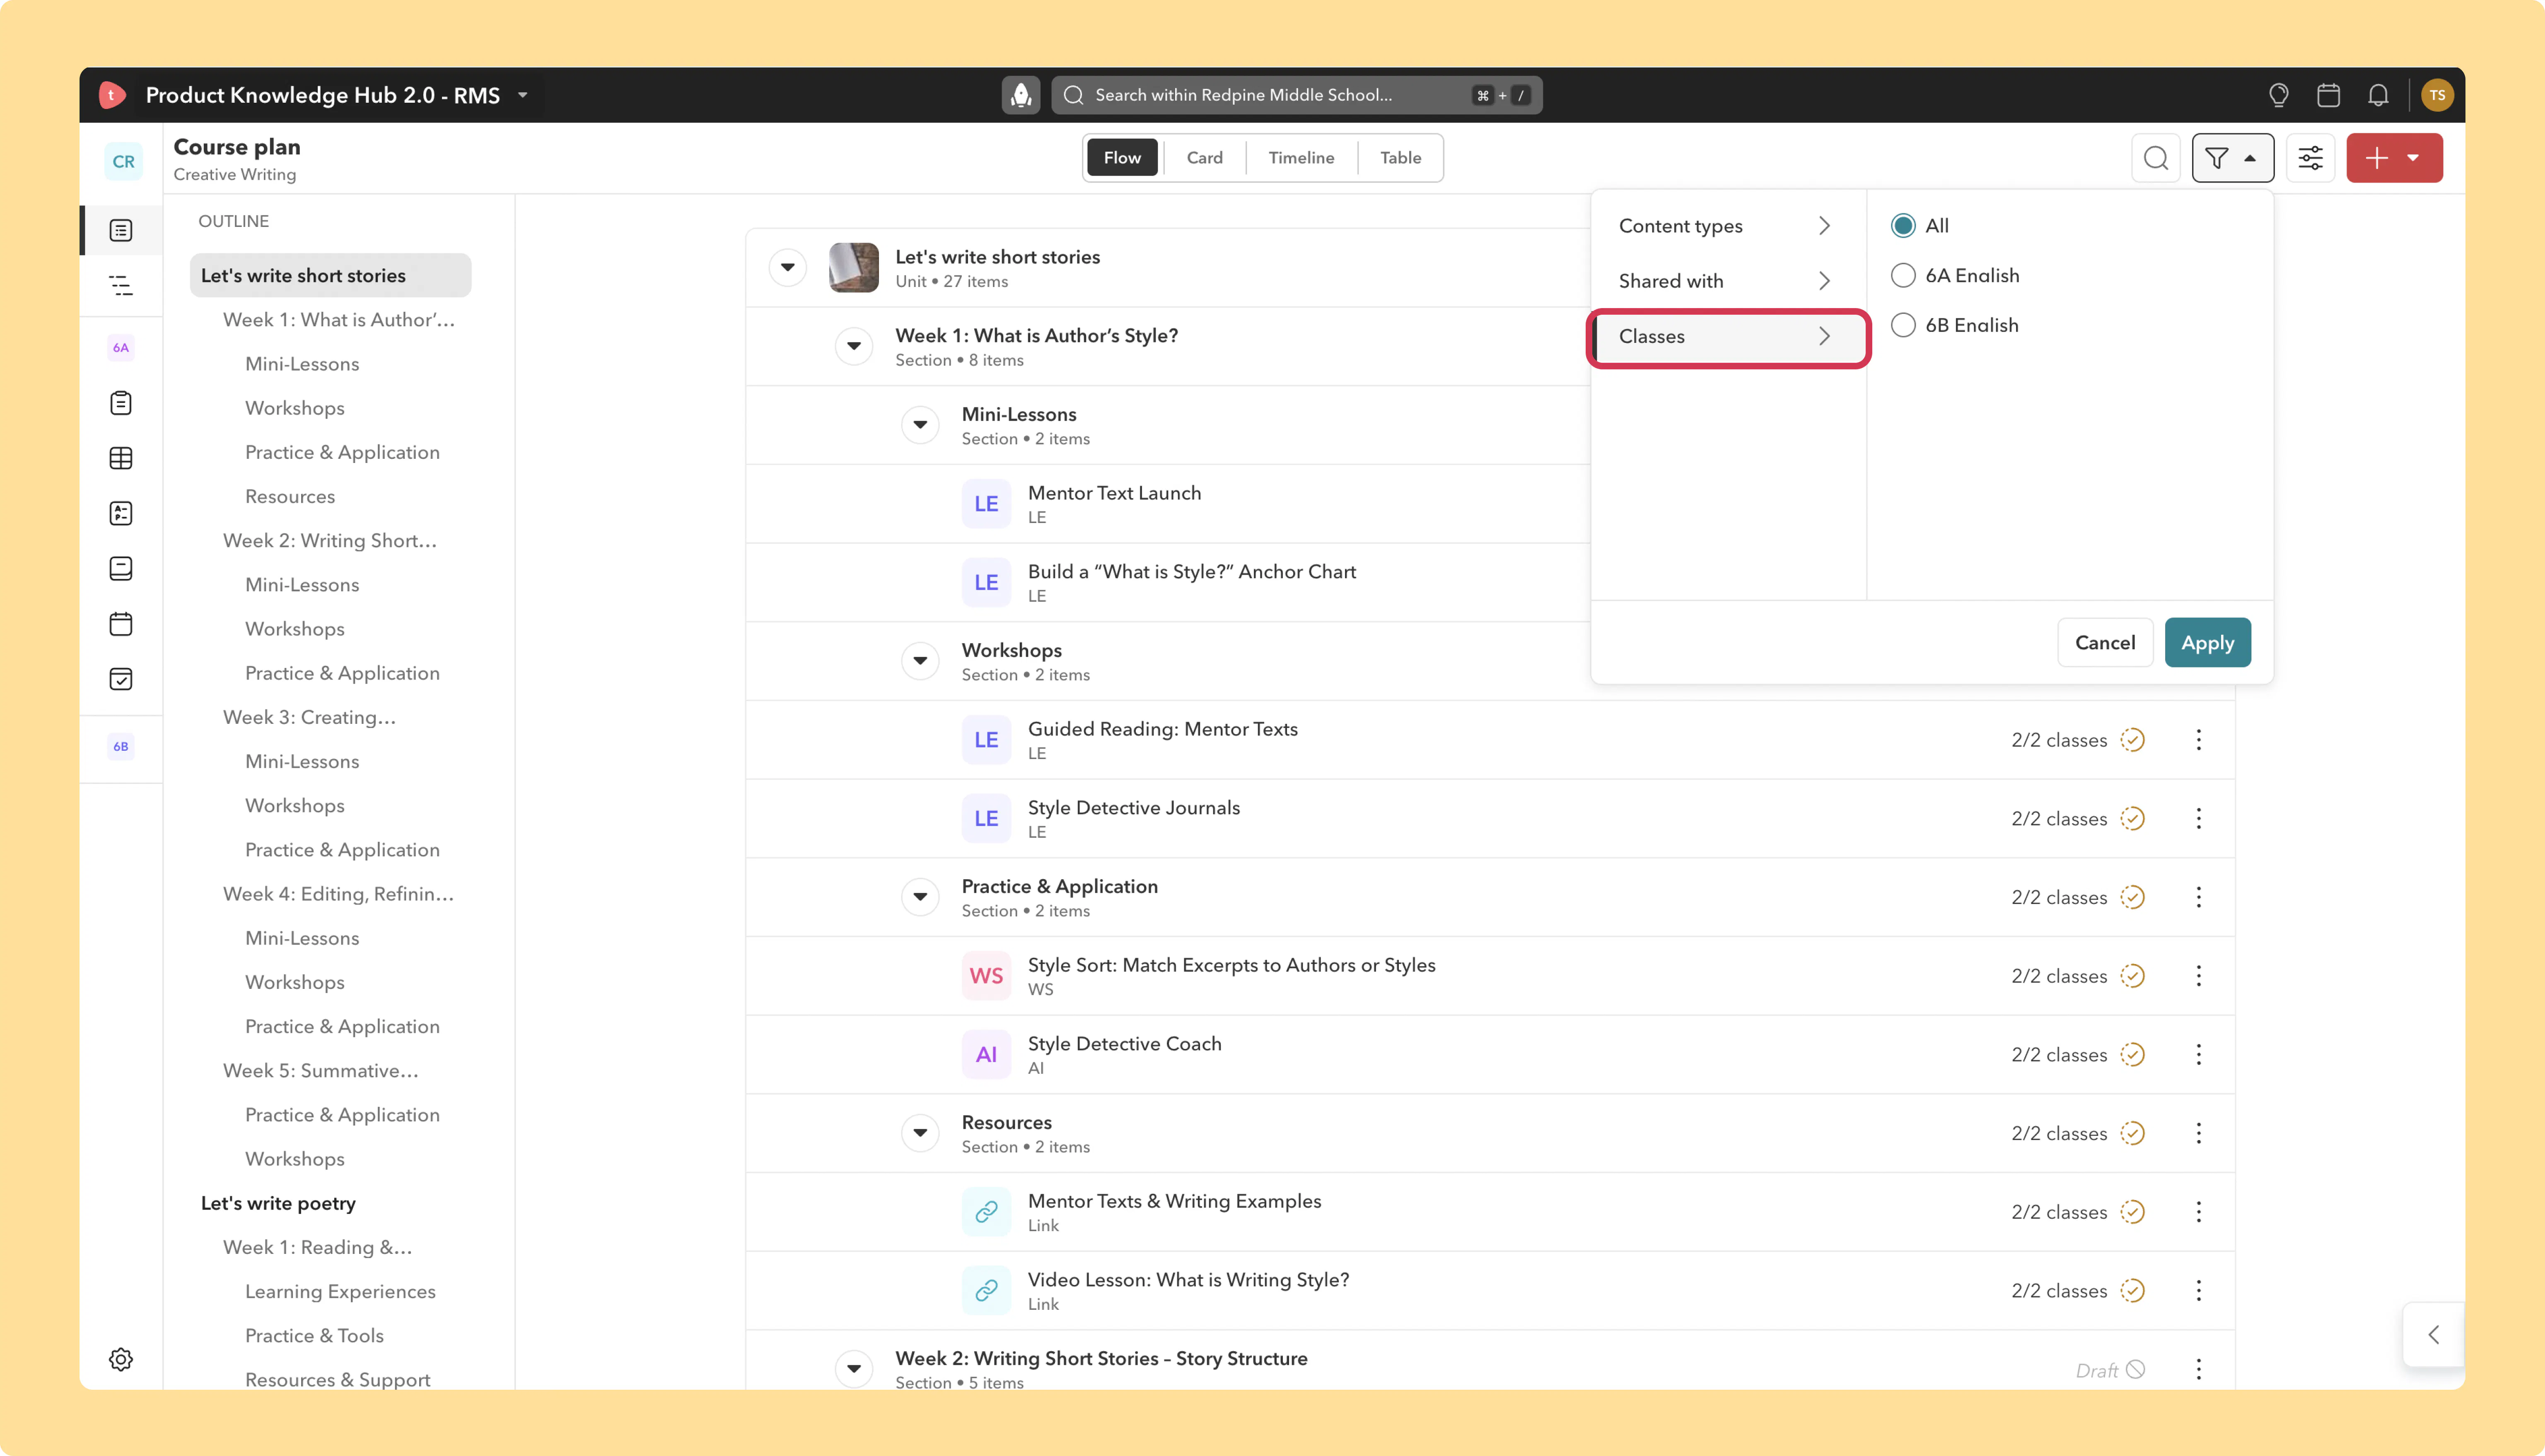Click the search magnifier button in course plan toolbar
The height and width of the screenshot is (1456, 2545).
click(x=2156, y=158)
